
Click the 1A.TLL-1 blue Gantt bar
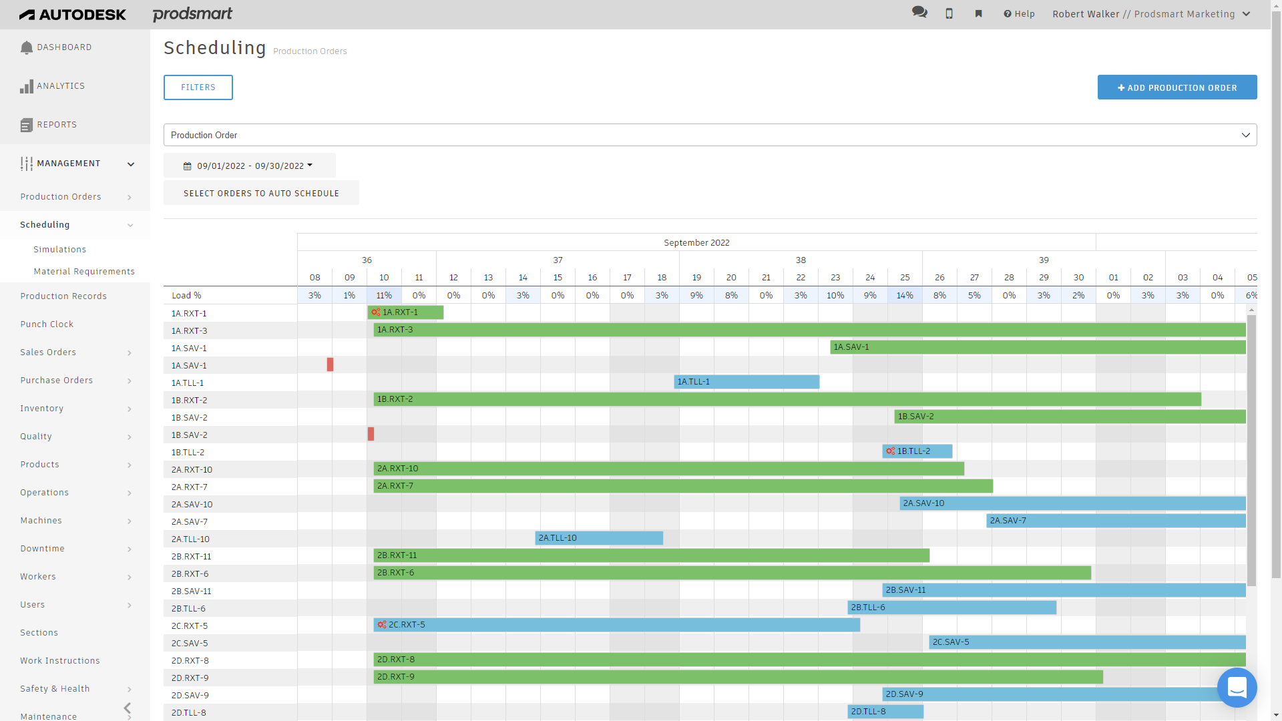pyautogui.click(x=746, y=382)
